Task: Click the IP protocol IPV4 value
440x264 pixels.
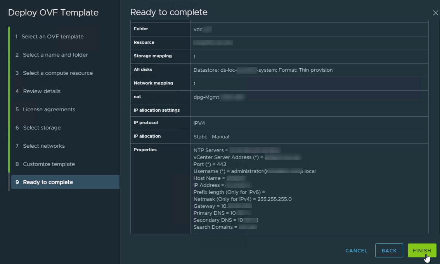Action: [199, 123]
